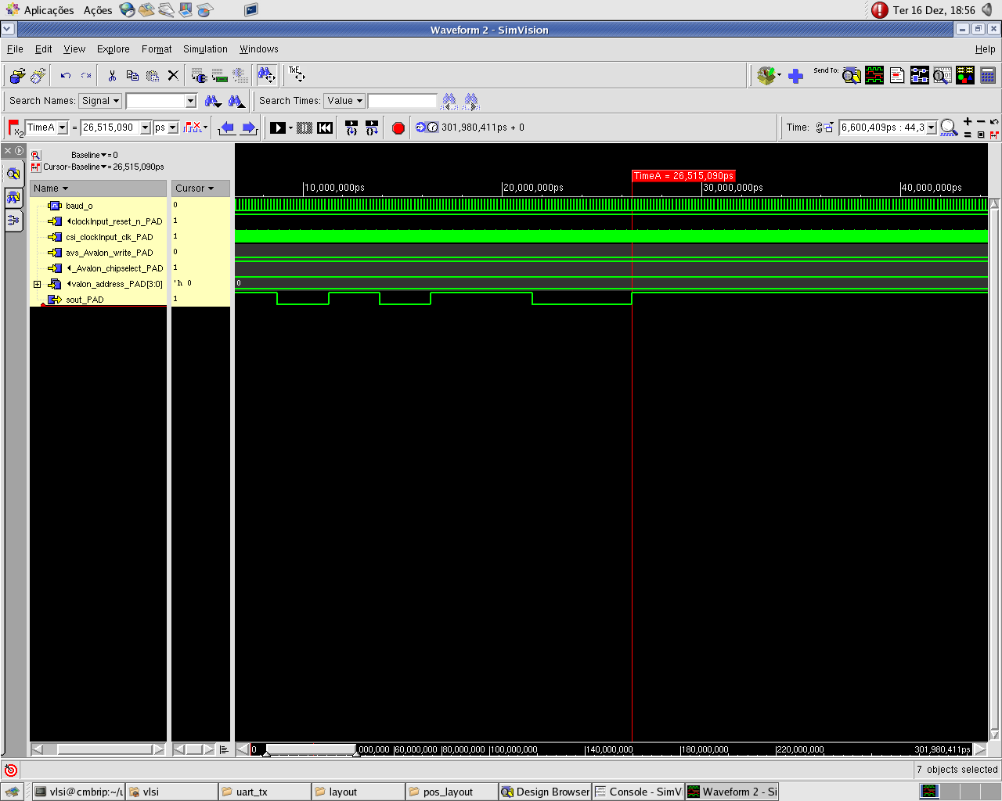Click the TxE expand-sequence-time icon
The width and height of the screenshot is (1002, 801).
pos(297,75)
